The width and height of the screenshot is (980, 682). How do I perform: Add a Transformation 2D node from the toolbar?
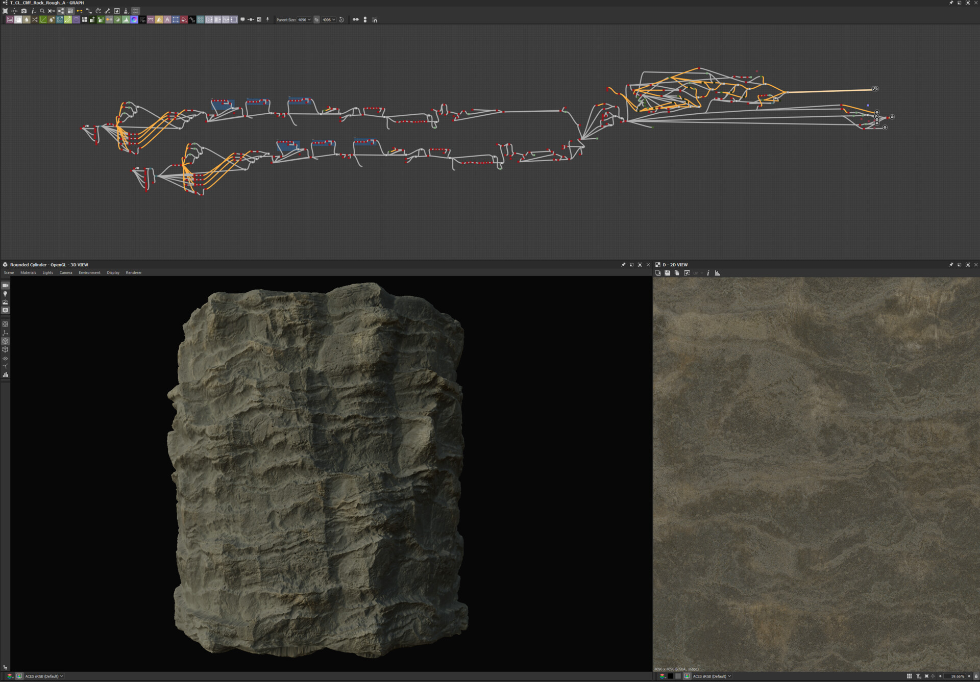click(59, 19)
